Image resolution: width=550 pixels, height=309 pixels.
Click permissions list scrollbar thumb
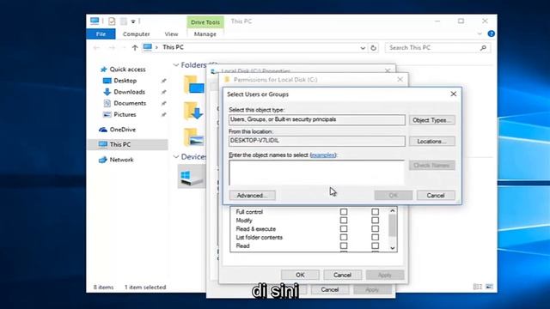point(392,226)
